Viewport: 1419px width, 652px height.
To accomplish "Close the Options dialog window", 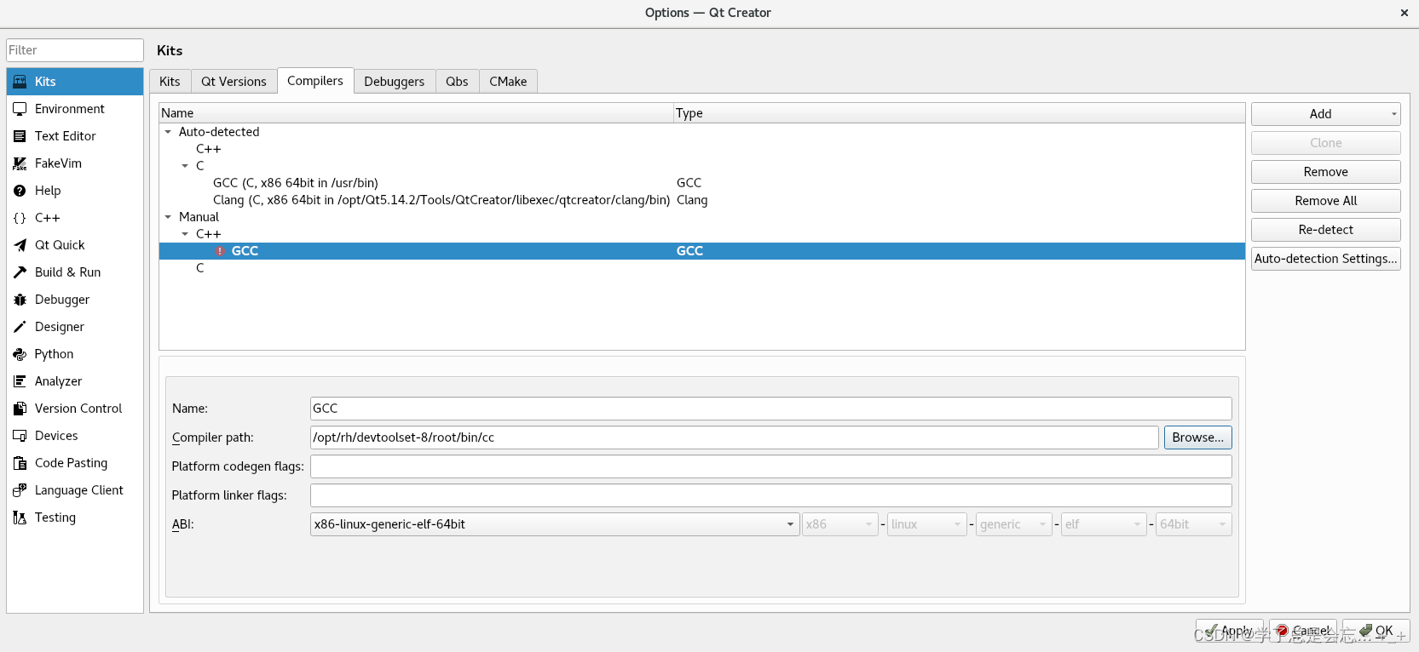I will pyautogui.click(x=1404, y=13).
